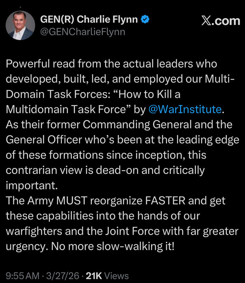Image resolution: width=245 pixels, height=283 pixels.
Task: Open the @GENCharlieFlynn handle
Action: pyautogui.click(x=83, y=32)
